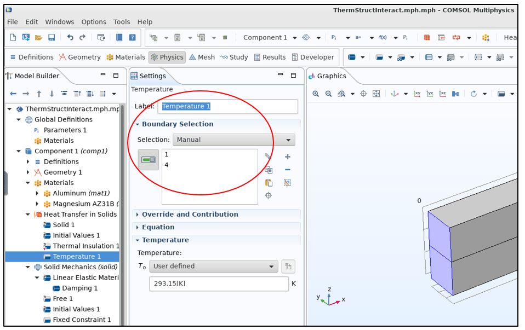Move node down in Model Builder
This screenshot has width=525, height=330.
[52, 94]
